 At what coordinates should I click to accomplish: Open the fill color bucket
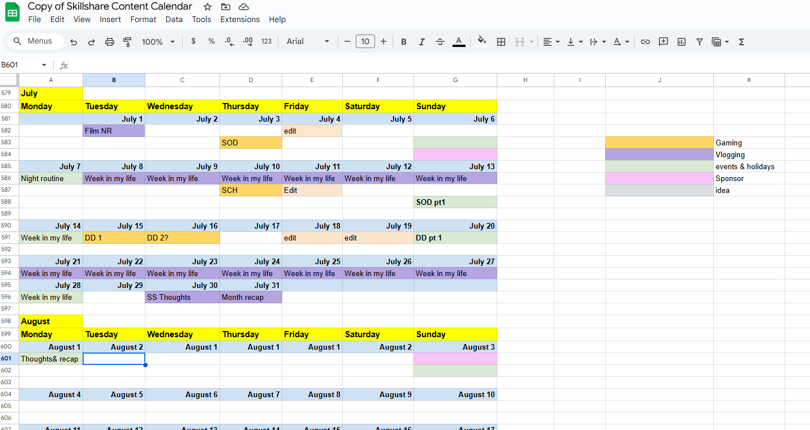point(482,41)
